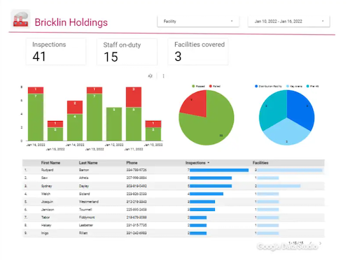This screenshot has width=350, height=260.
Task: Click the red segment of tallest Jan 11 bar
Action: pos(134,97)
